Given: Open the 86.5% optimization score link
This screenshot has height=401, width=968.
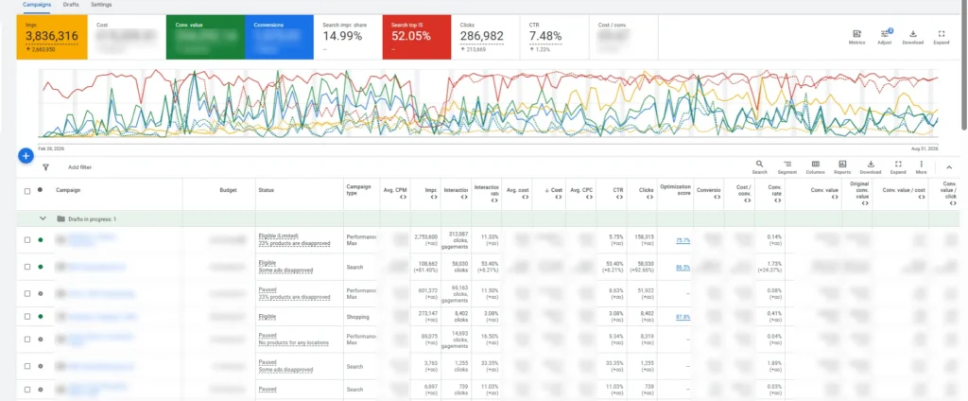Looking at the screenshot, I should 683,267.
